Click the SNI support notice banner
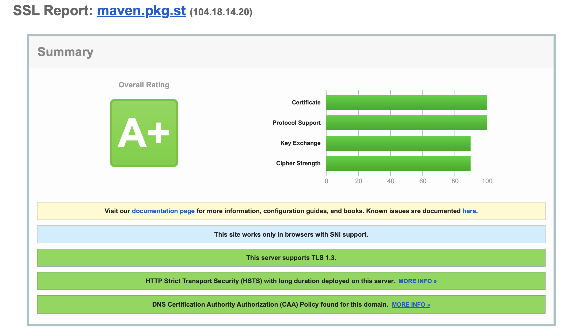The image size is (583, 336). 291,235
